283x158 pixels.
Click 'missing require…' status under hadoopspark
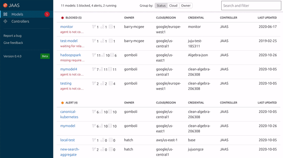tap(72, 60)
